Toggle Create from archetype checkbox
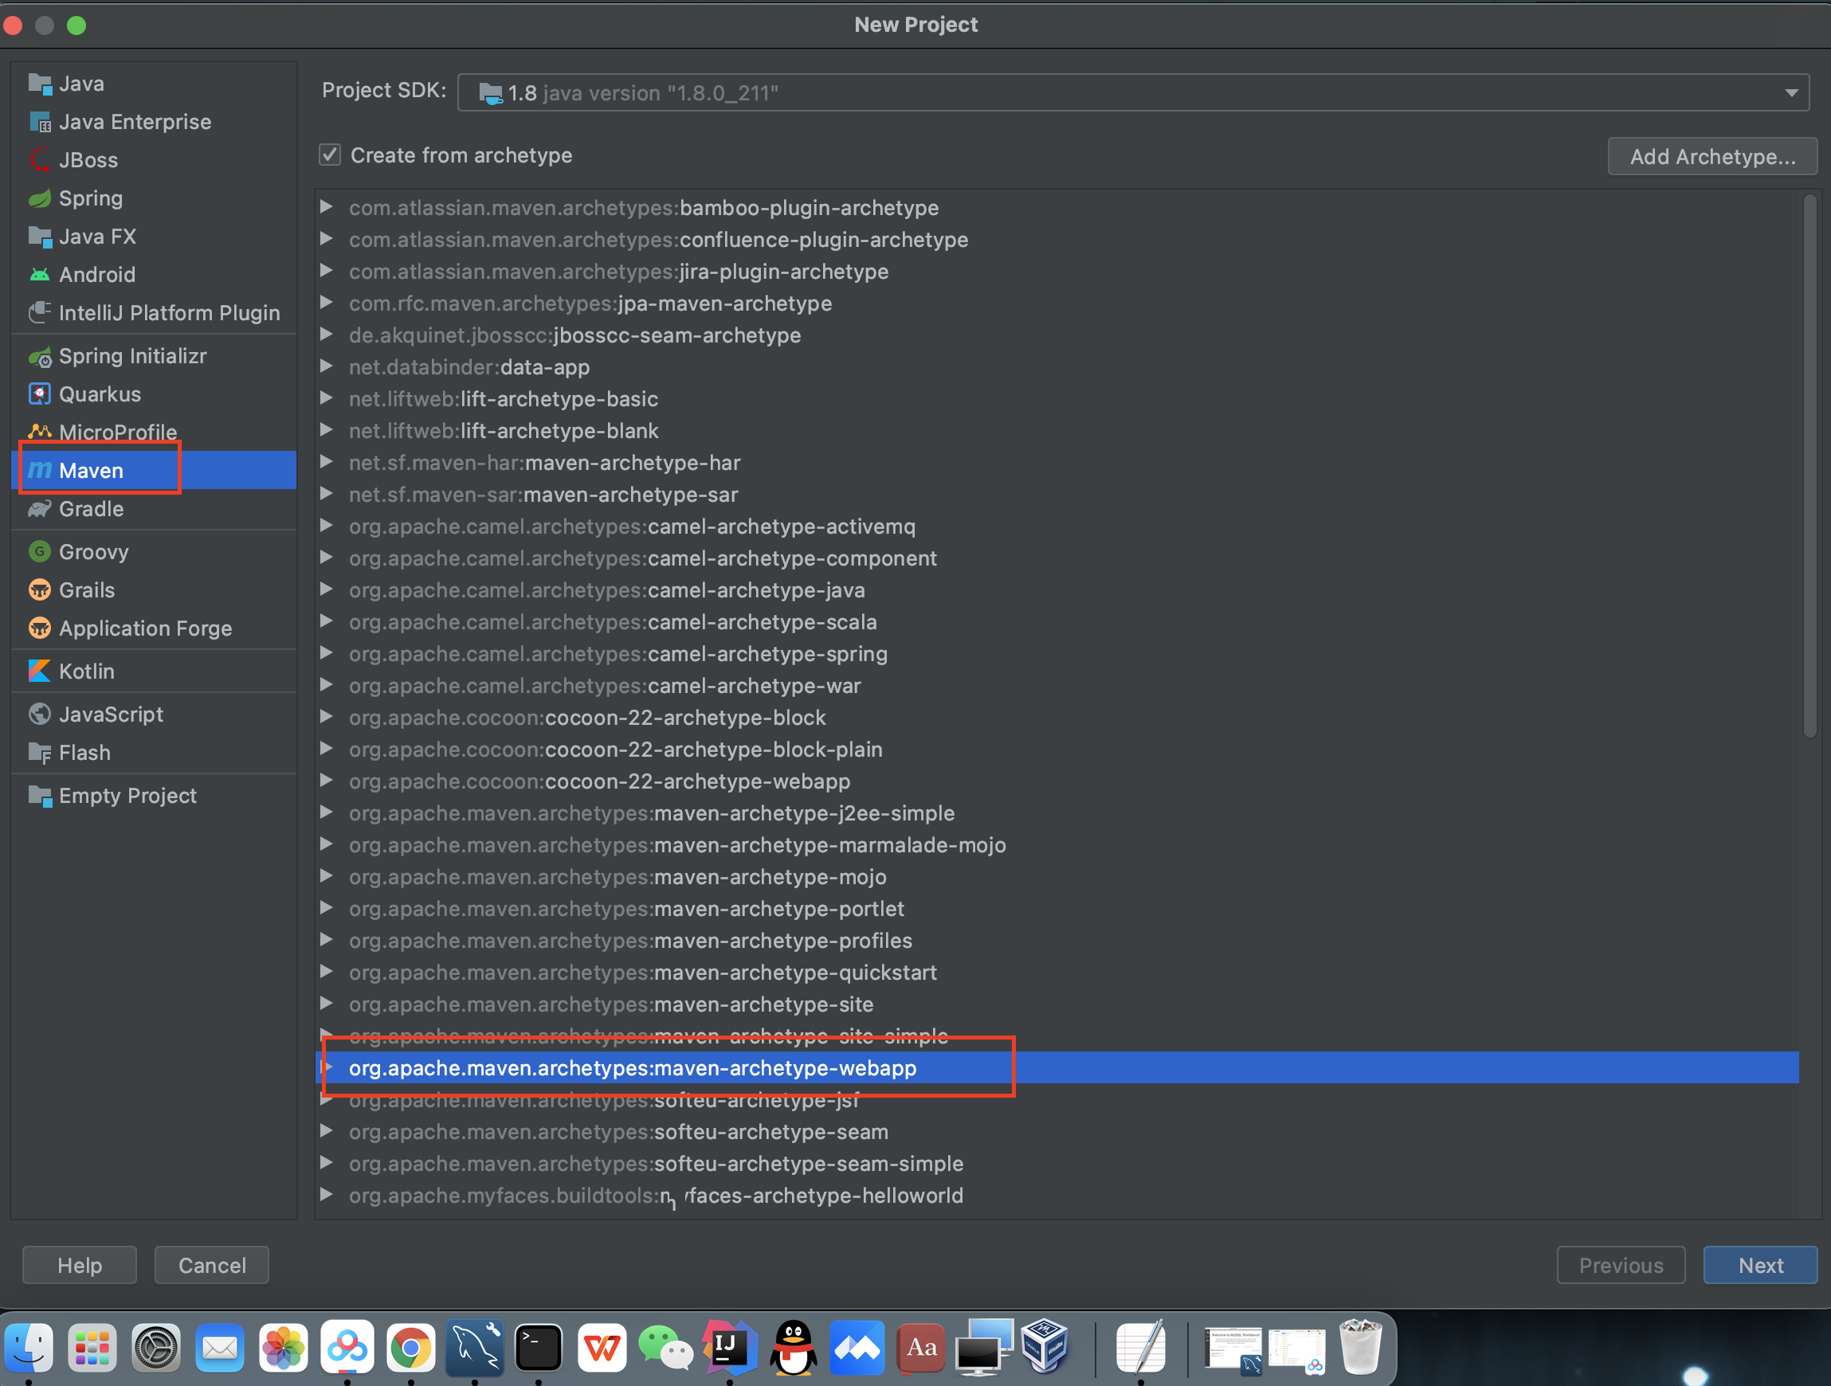The width and height of the screenshot is (1831, 1386). pyautogui.click(x=329, y=155)
